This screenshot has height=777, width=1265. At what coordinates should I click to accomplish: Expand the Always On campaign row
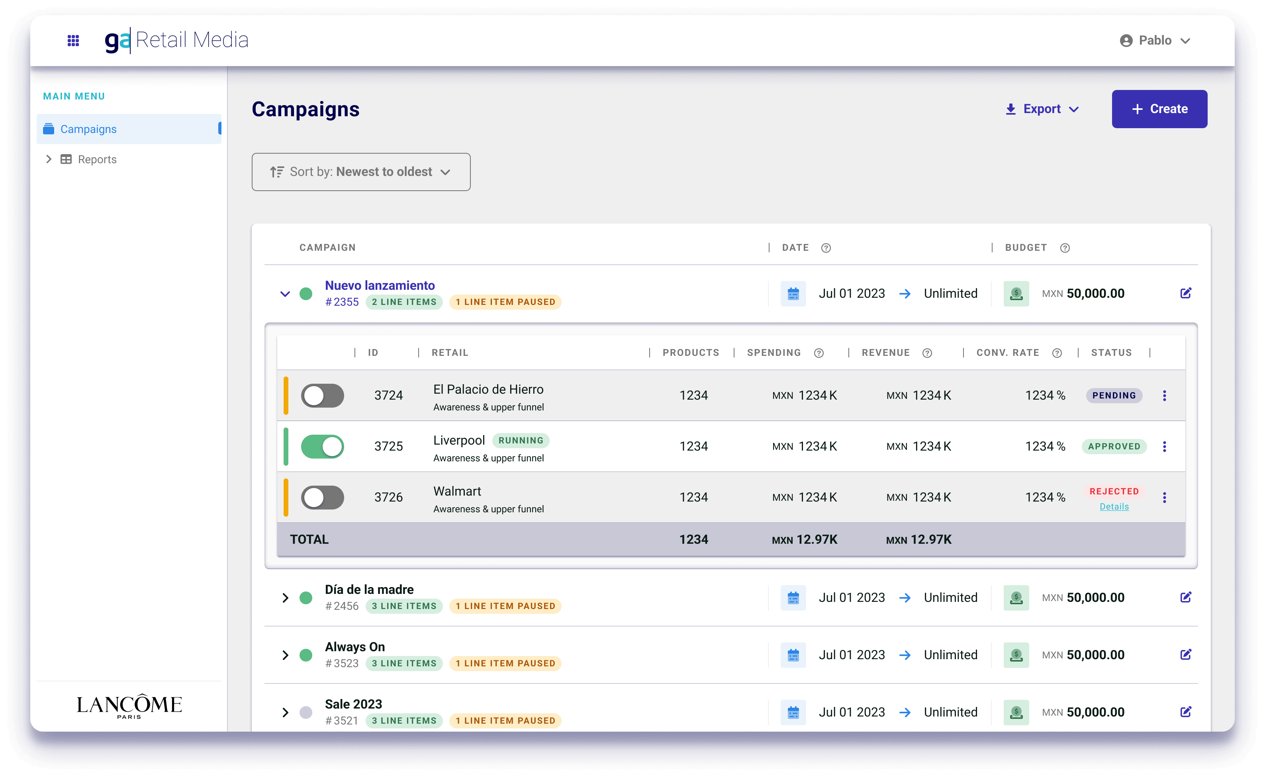tap(286, 653)
